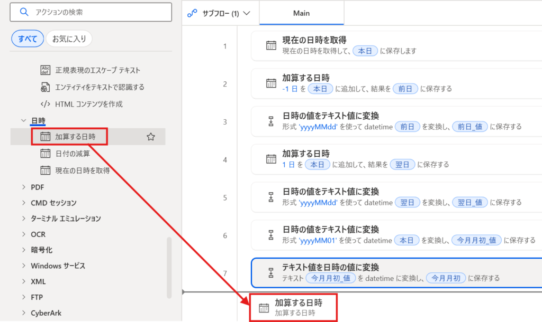Favorite 加算する日時 with the star icon
542x322 pixels.
(x=151, y=137)
